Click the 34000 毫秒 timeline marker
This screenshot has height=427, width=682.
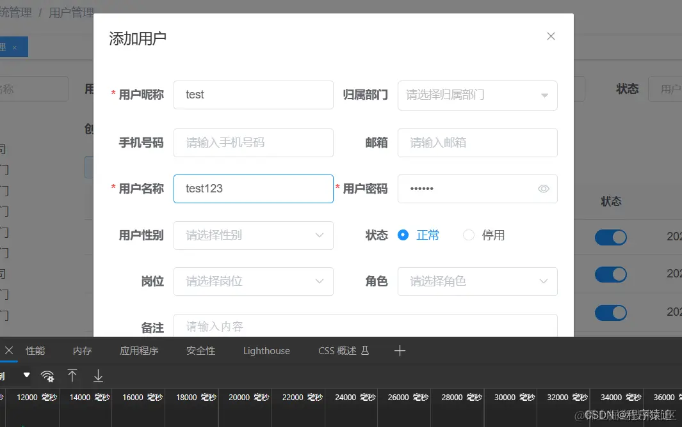tap(621, 398)
